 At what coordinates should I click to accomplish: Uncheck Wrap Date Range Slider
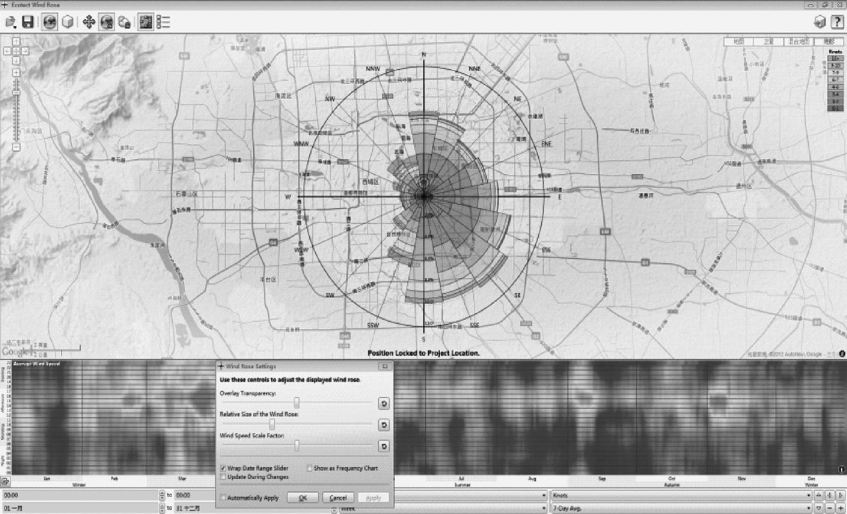tap(223, 468)
